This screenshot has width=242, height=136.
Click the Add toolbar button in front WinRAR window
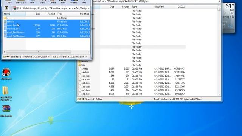9,2
